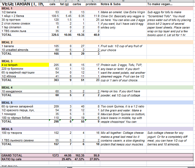Click Meal 3 total calories 363
This screenshot has height=168, width=195.
pos(54,80)
